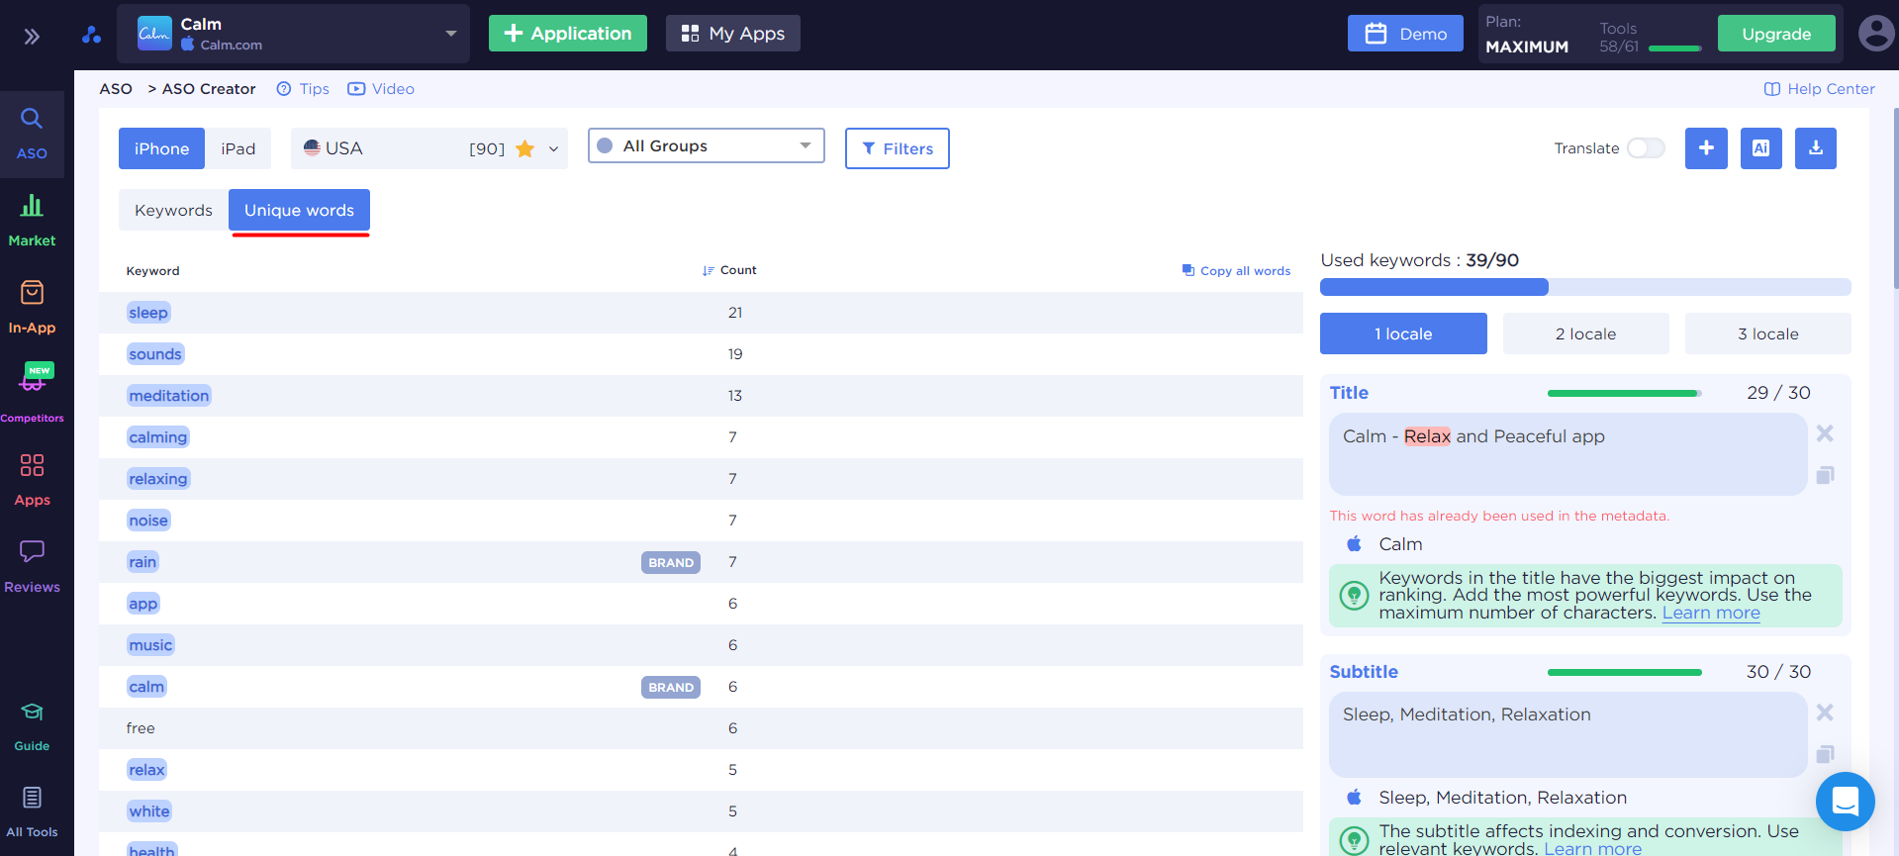Clear the Title field with X icon
Image resolution: width=1899 pixels, height=856 pixels.
tap(1825, 433)
